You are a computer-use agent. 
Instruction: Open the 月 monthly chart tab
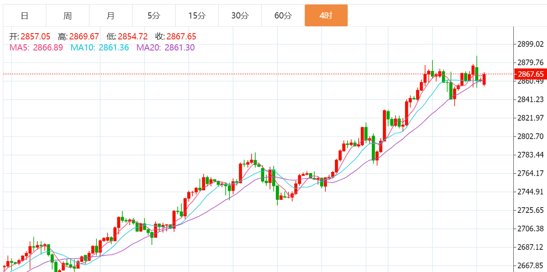tap(111, 16)
